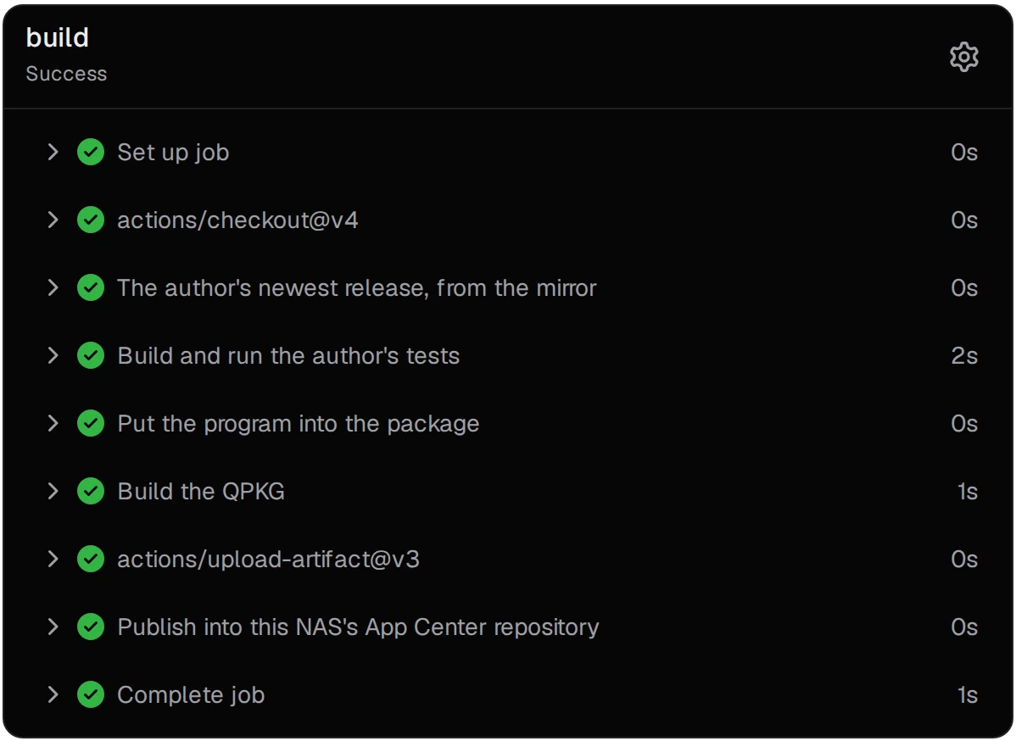Click the 0s duration of the mirror release step
This screenshot has height=741, width=1016.
click(x=964, y=287)
